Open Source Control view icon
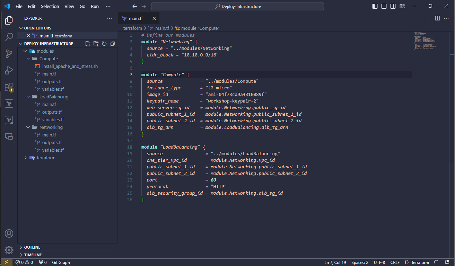455x266 pixels. [x=9, y=54]
